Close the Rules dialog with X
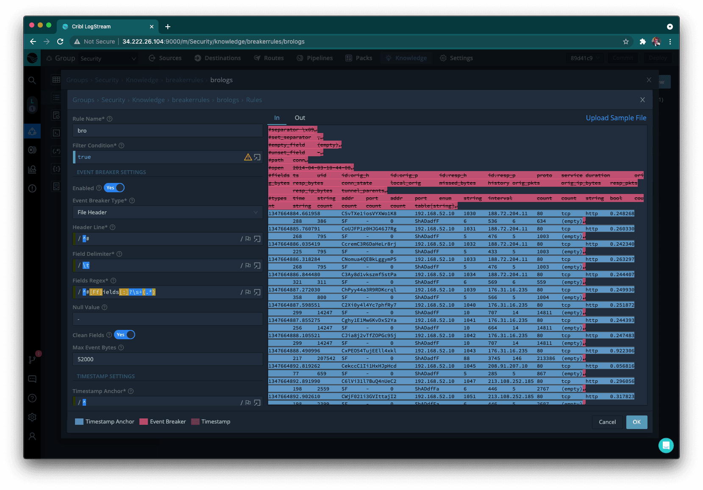Screen dimensions: 703x490 (642, 100)
